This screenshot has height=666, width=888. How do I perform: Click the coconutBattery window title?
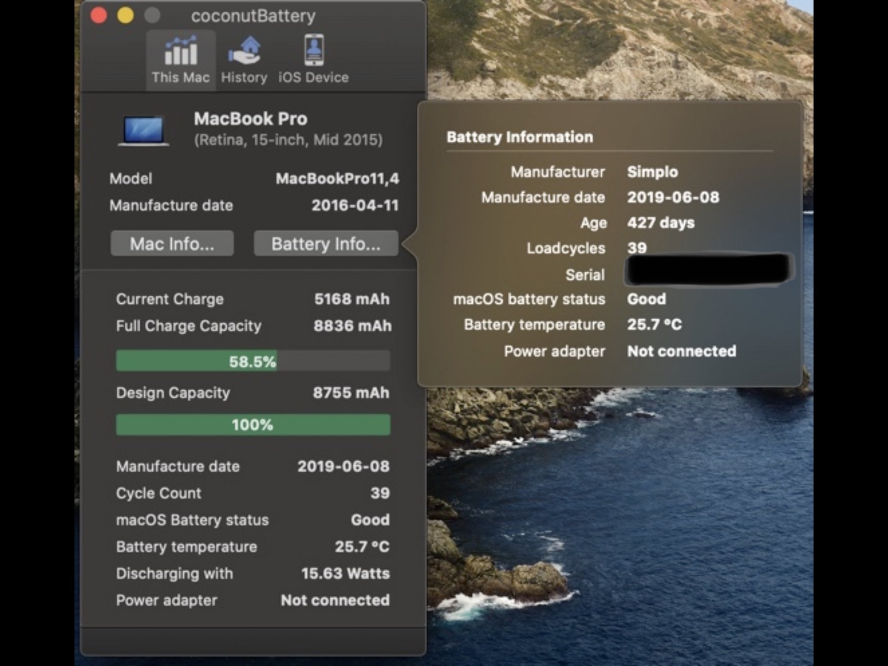click(253, 16)
